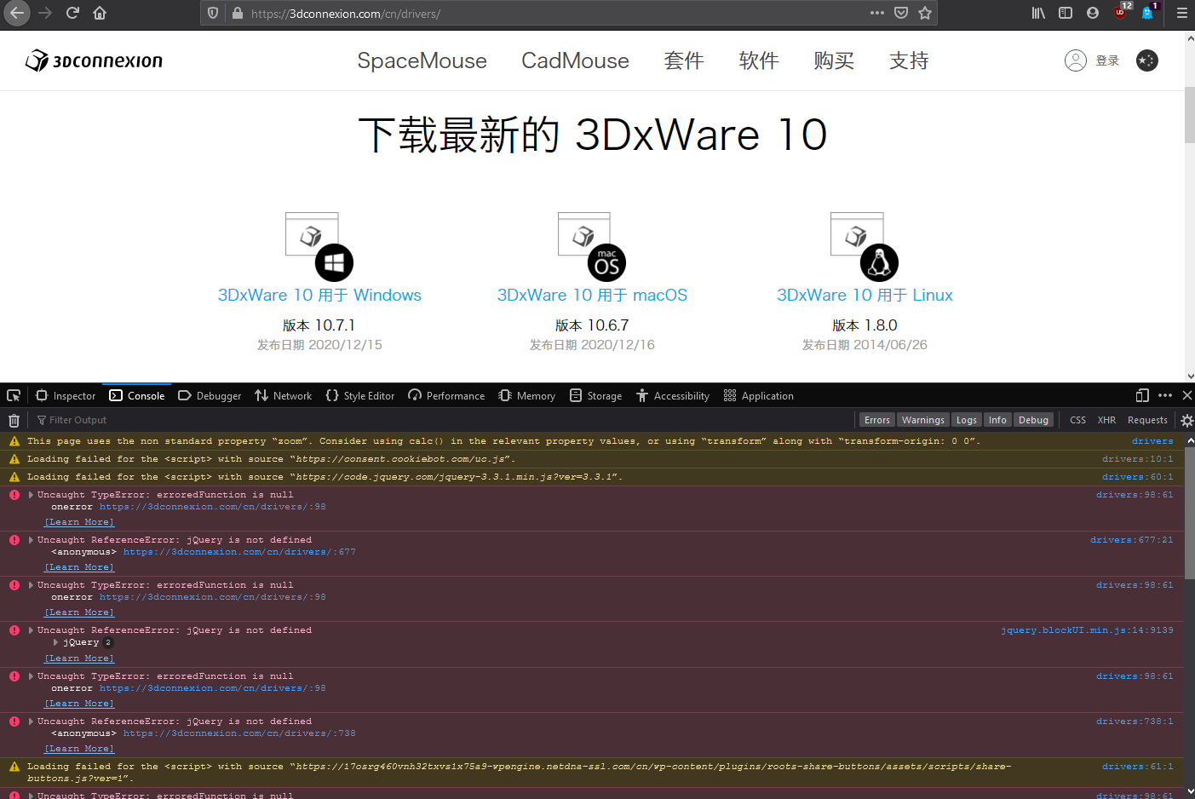Activate the element picker icon in DevTools

tap(14, 395)
